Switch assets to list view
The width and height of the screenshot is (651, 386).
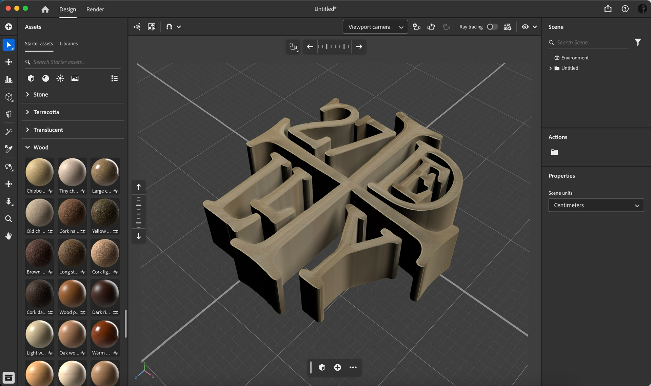[114, 78]
